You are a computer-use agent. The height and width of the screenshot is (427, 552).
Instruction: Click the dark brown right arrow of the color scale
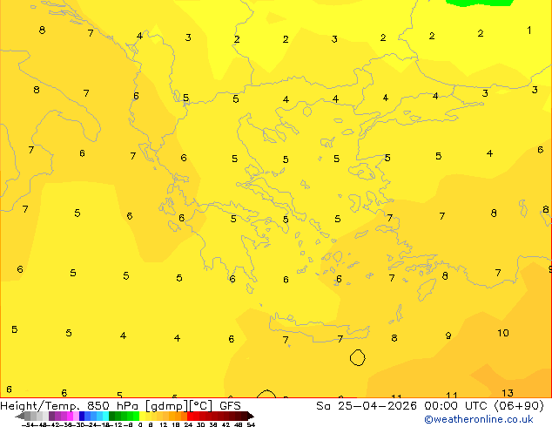click(x=250, y=416)
